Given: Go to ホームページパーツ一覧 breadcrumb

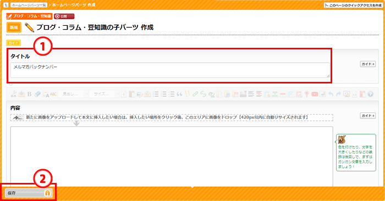Looking at the screenshot, I should [x=29, y=5].
